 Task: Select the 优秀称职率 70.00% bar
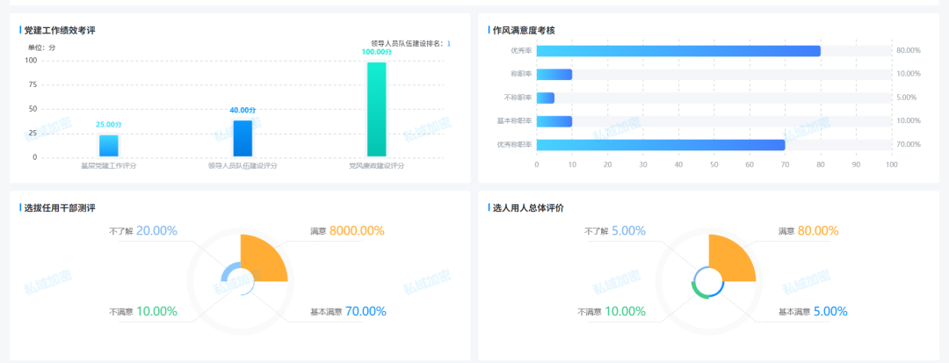660,145
